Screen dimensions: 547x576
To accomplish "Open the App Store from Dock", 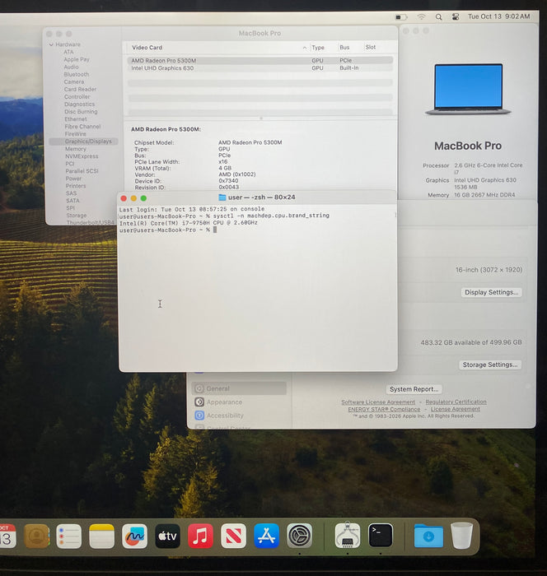I will coord(266,537).
